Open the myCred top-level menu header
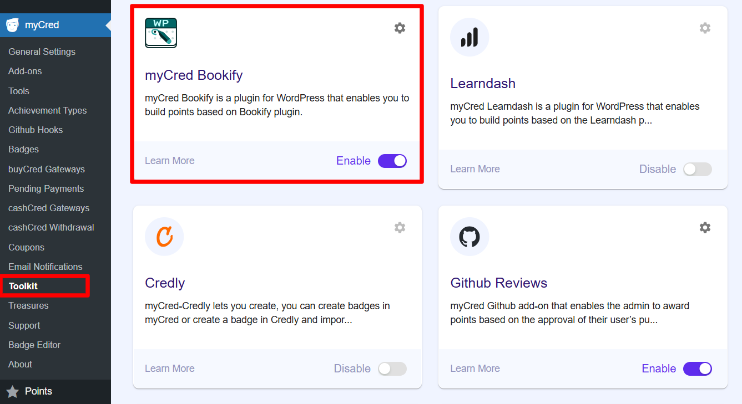This screenshot has width=742, height=404. click(x=42, y=25)
